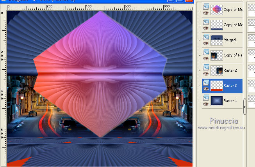Click the layer type icon of Copy of Ra
The width and height of the screenshot is (255, 167).
coord(206,52)
